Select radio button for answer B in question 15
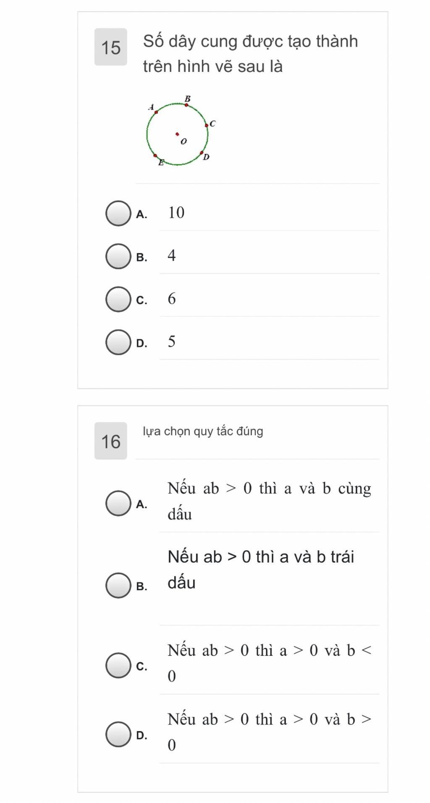Image resolution: width=430 pixels, height=803 pixels. (118, 256)
